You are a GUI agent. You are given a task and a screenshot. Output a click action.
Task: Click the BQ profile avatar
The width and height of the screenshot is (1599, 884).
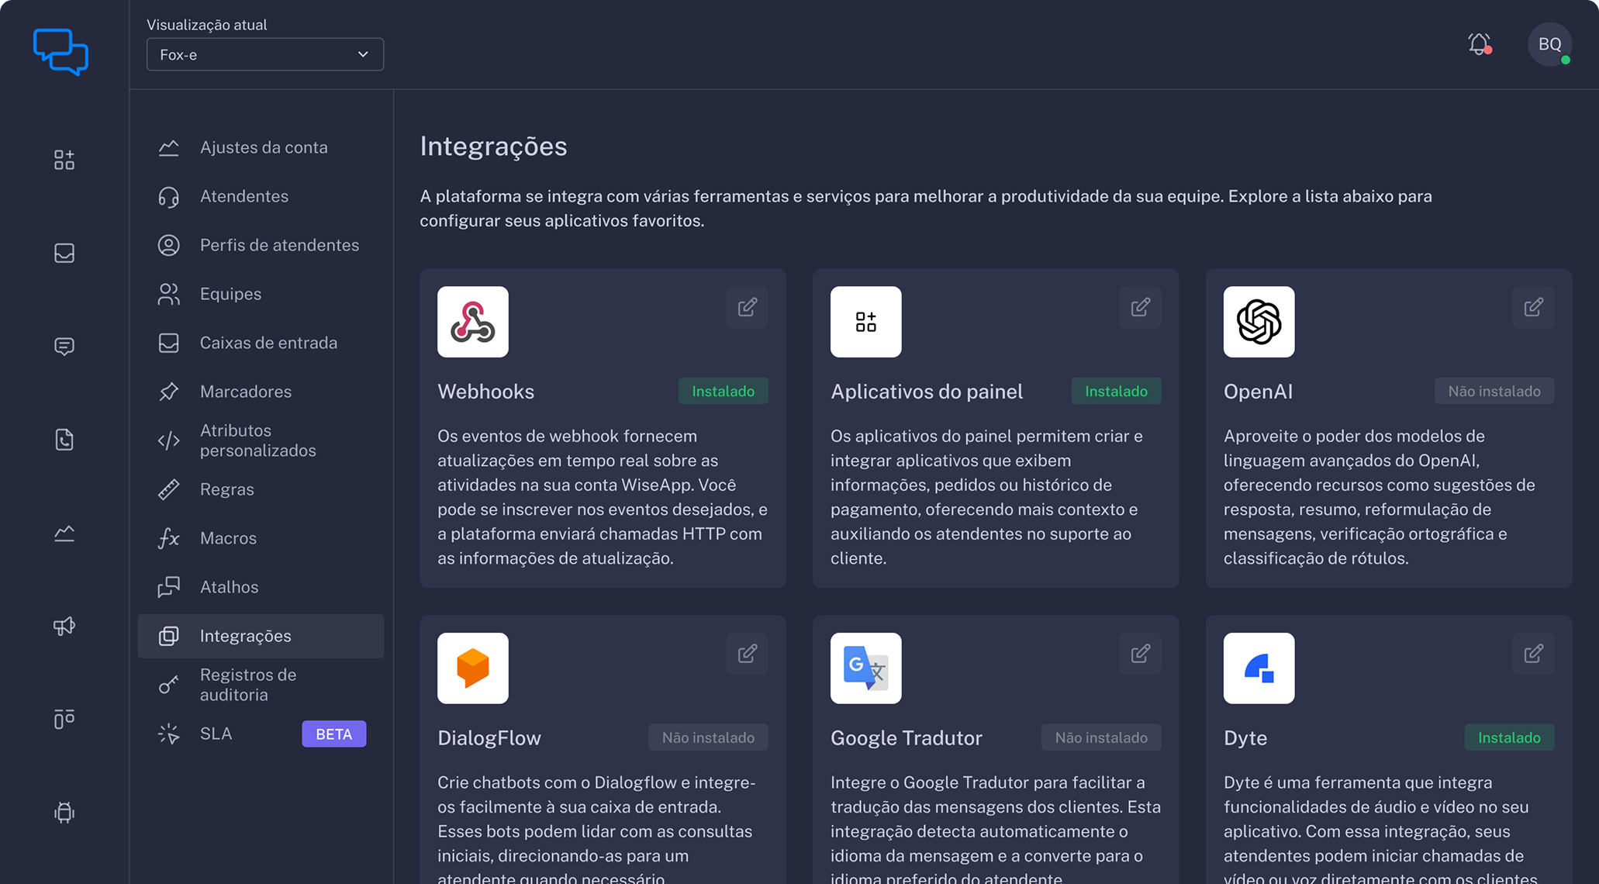click(1549, 44)
